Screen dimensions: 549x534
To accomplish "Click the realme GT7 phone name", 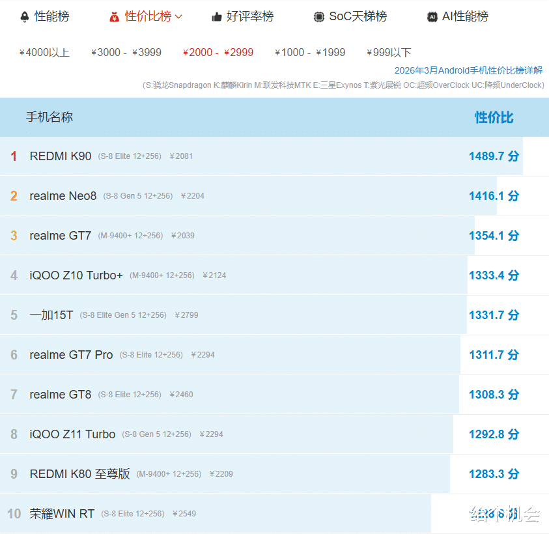I will [60, 236].
